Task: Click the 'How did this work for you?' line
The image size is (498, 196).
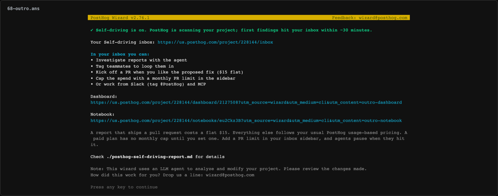Action: pyautogui.click(x=172, y=175)
